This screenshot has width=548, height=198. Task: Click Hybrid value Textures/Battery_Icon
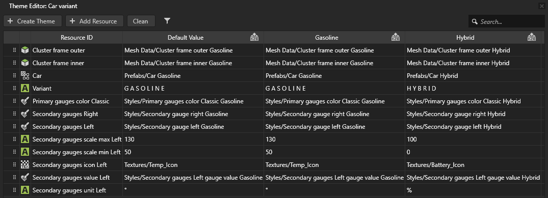click(x=435, y=165)
